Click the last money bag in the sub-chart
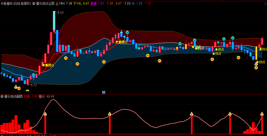The width and height of the screenshot is (267, 136). pyautogui.click(x=262, y=114)
